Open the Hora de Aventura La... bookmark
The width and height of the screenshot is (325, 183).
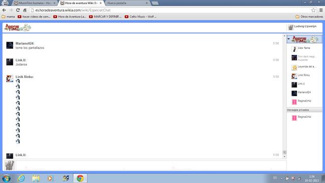tap(70, 17)
